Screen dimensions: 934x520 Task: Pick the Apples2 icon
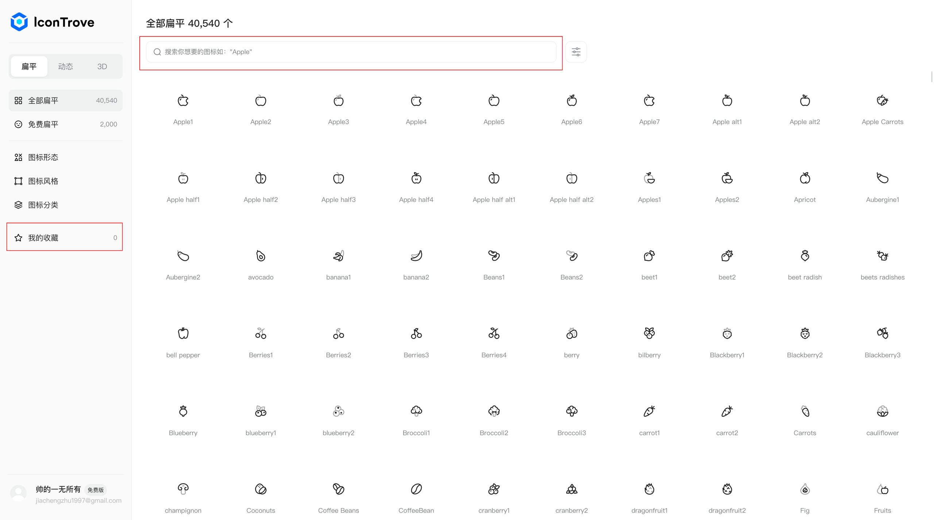(727, 178)
